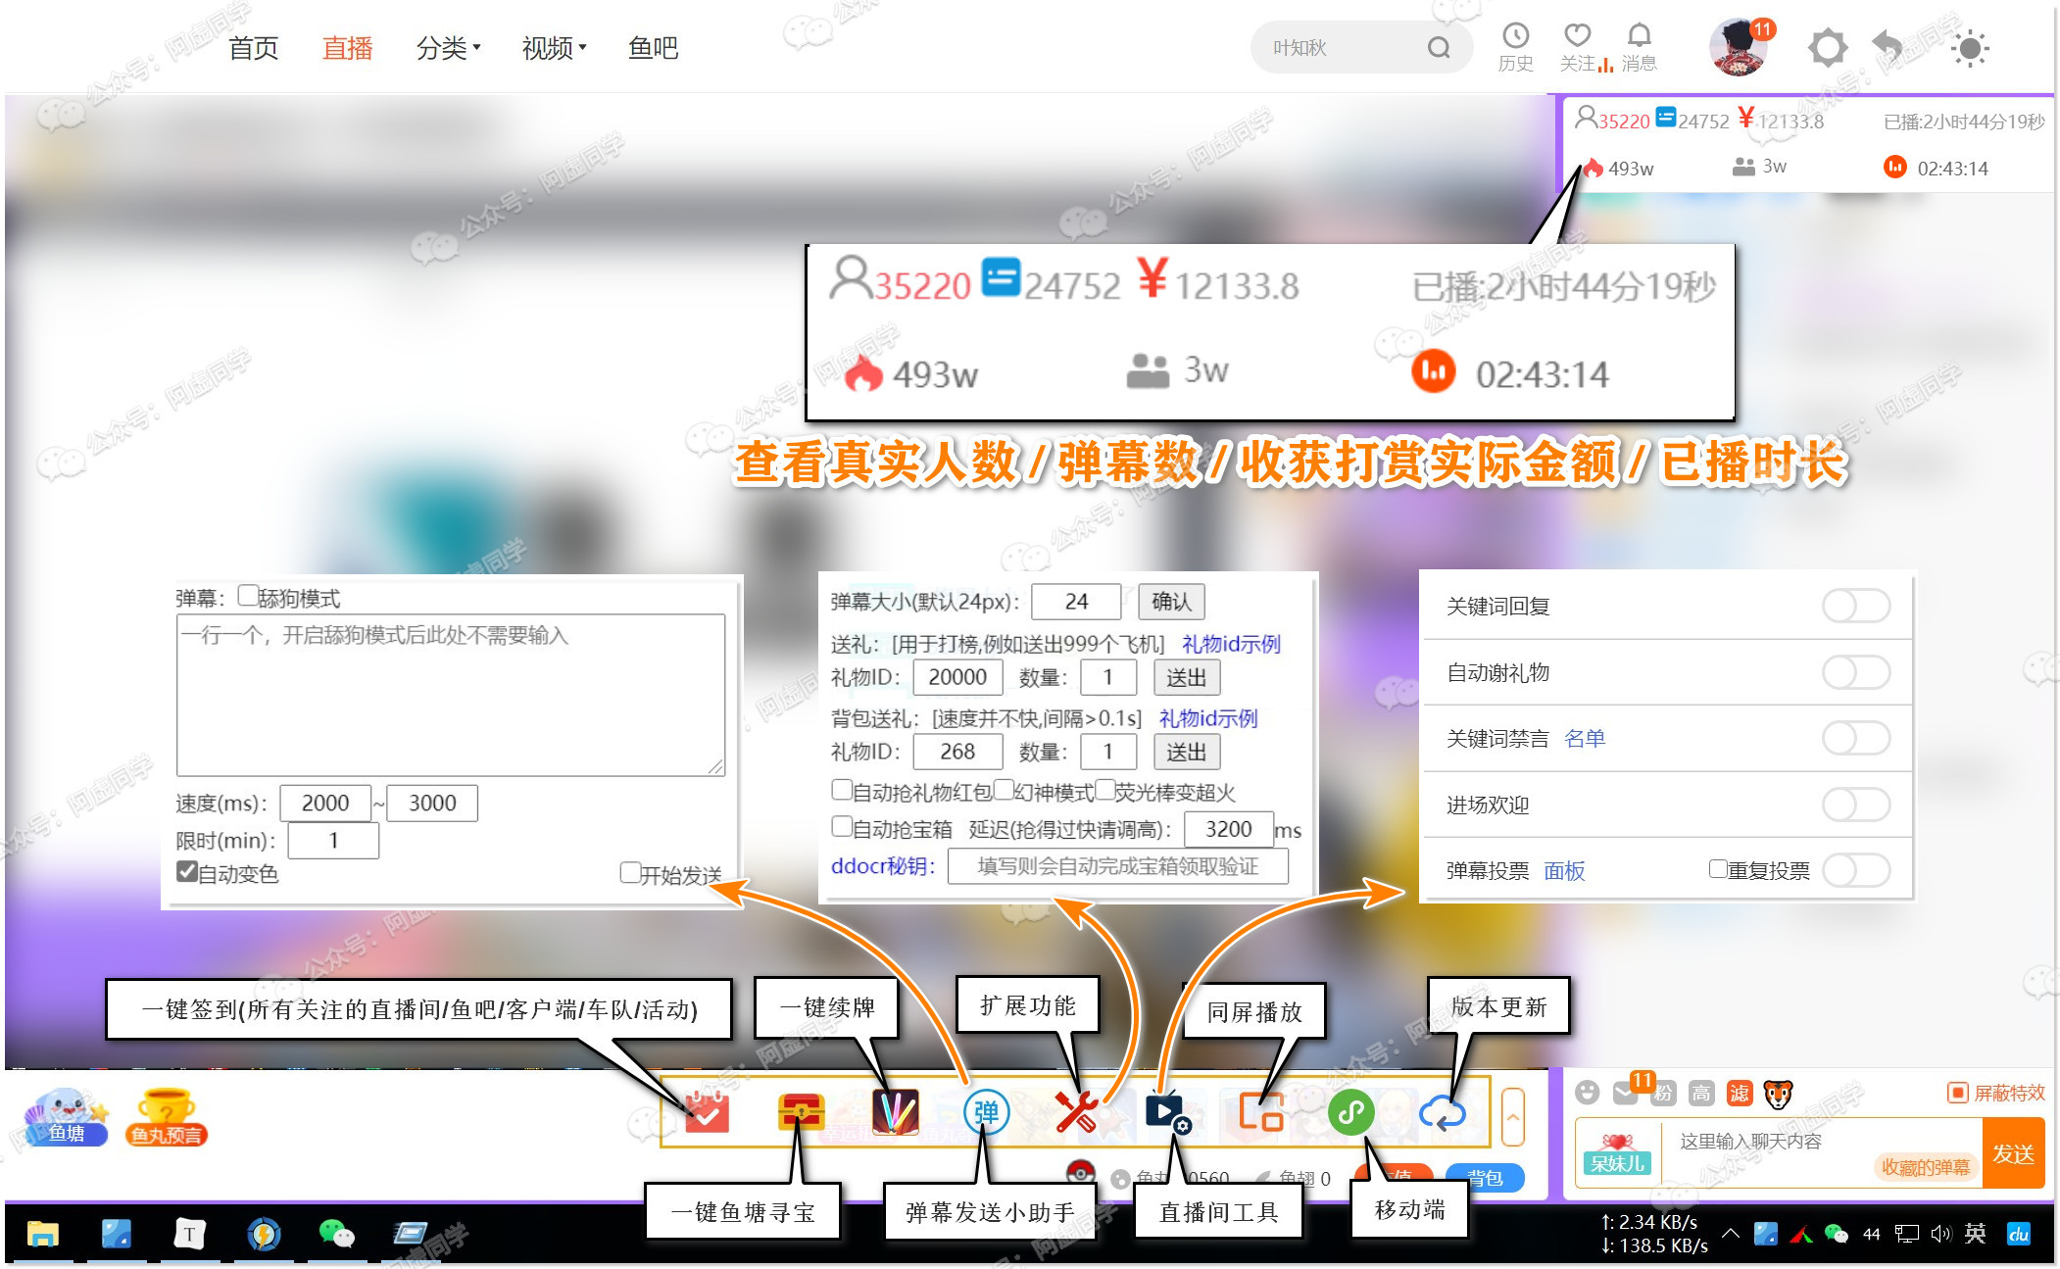Open the 礼物id示例 link beside 送礼
This screenshot has width=2060, height=1269.
pos(1231,644)
